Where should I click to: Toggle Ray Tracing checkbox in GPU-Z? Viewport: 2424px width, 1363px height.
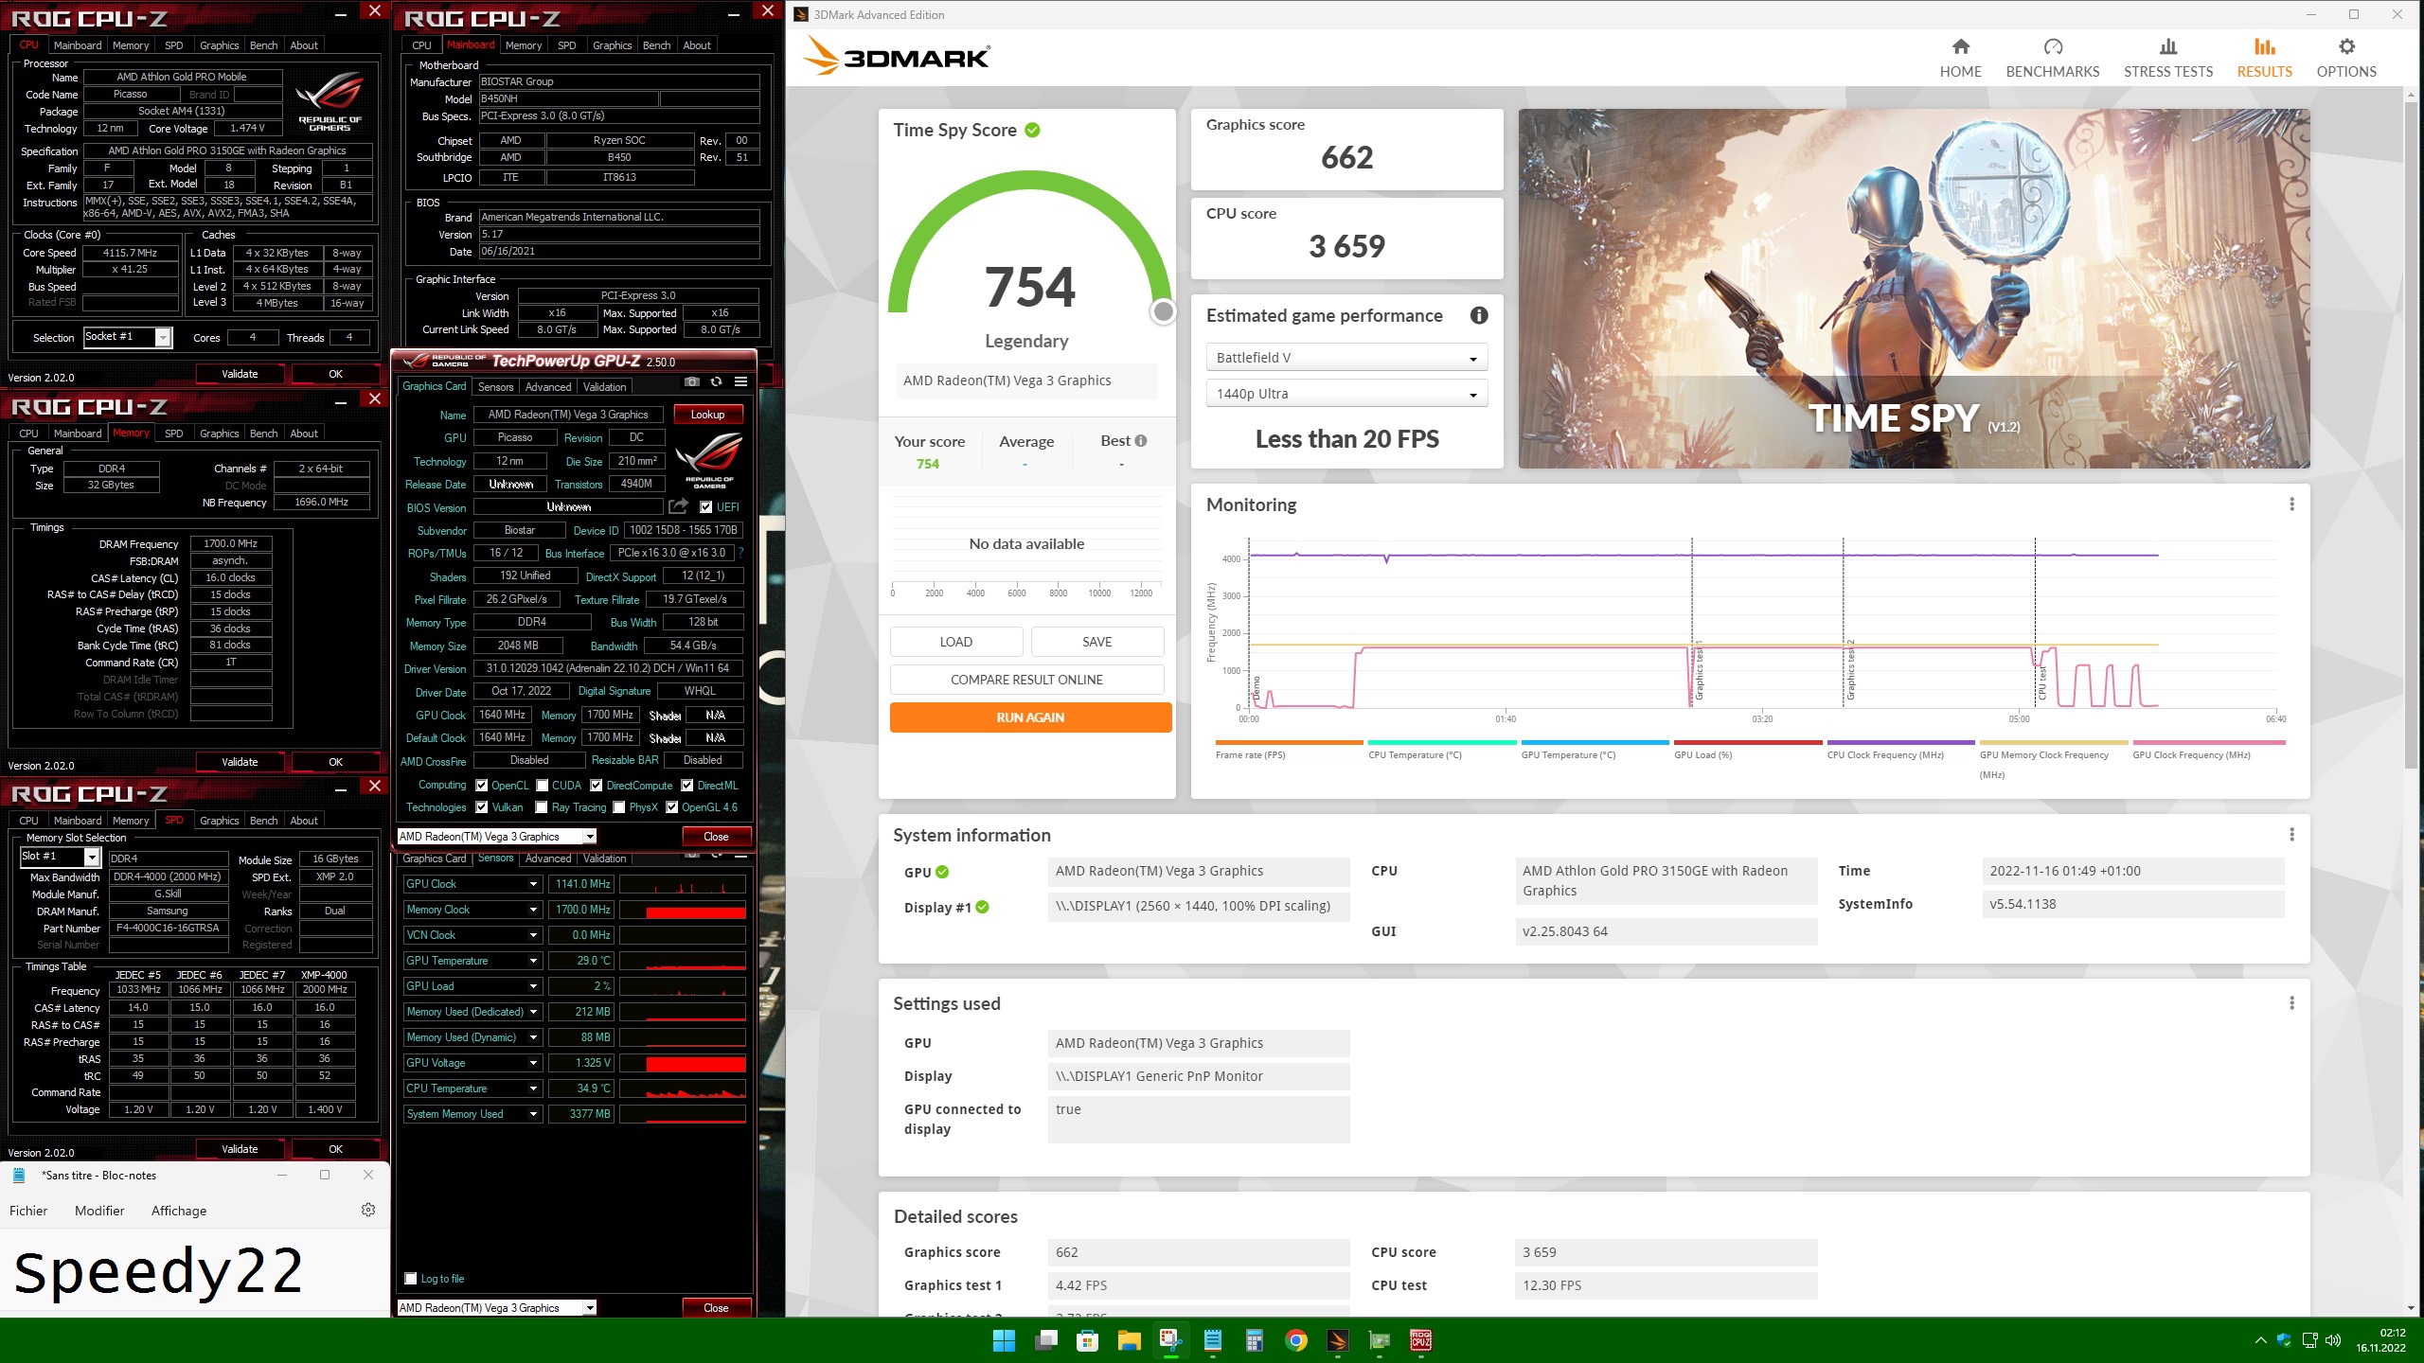[542, 807]
